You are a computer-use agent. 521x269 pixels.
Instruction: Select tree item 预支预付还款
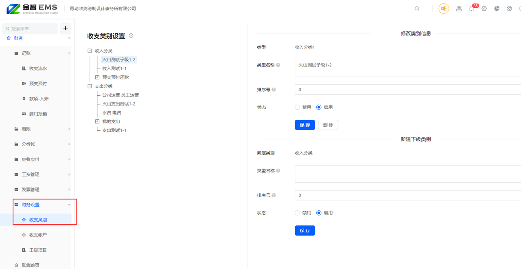coord(116,77)
